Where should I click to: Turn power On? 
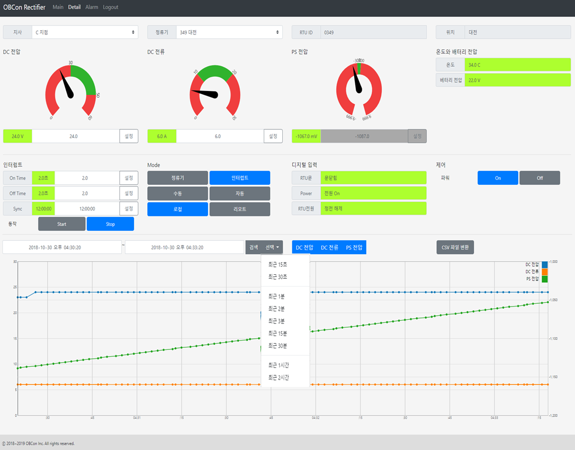click(498, 178)
